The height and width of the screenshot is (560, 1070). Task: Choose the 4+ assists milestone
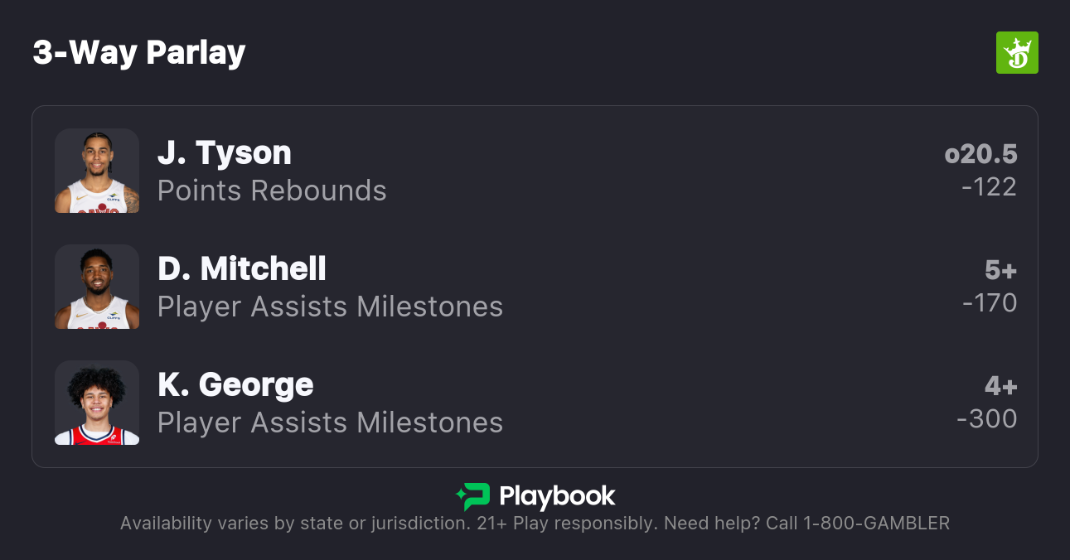coord(1000,386)
